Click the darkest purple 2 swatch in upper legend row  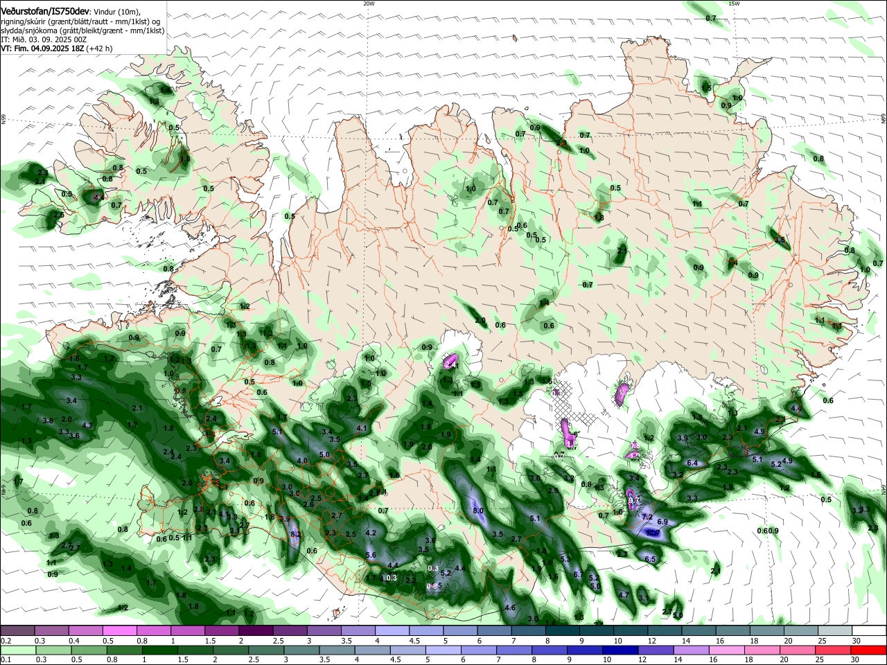click(255, 631)
